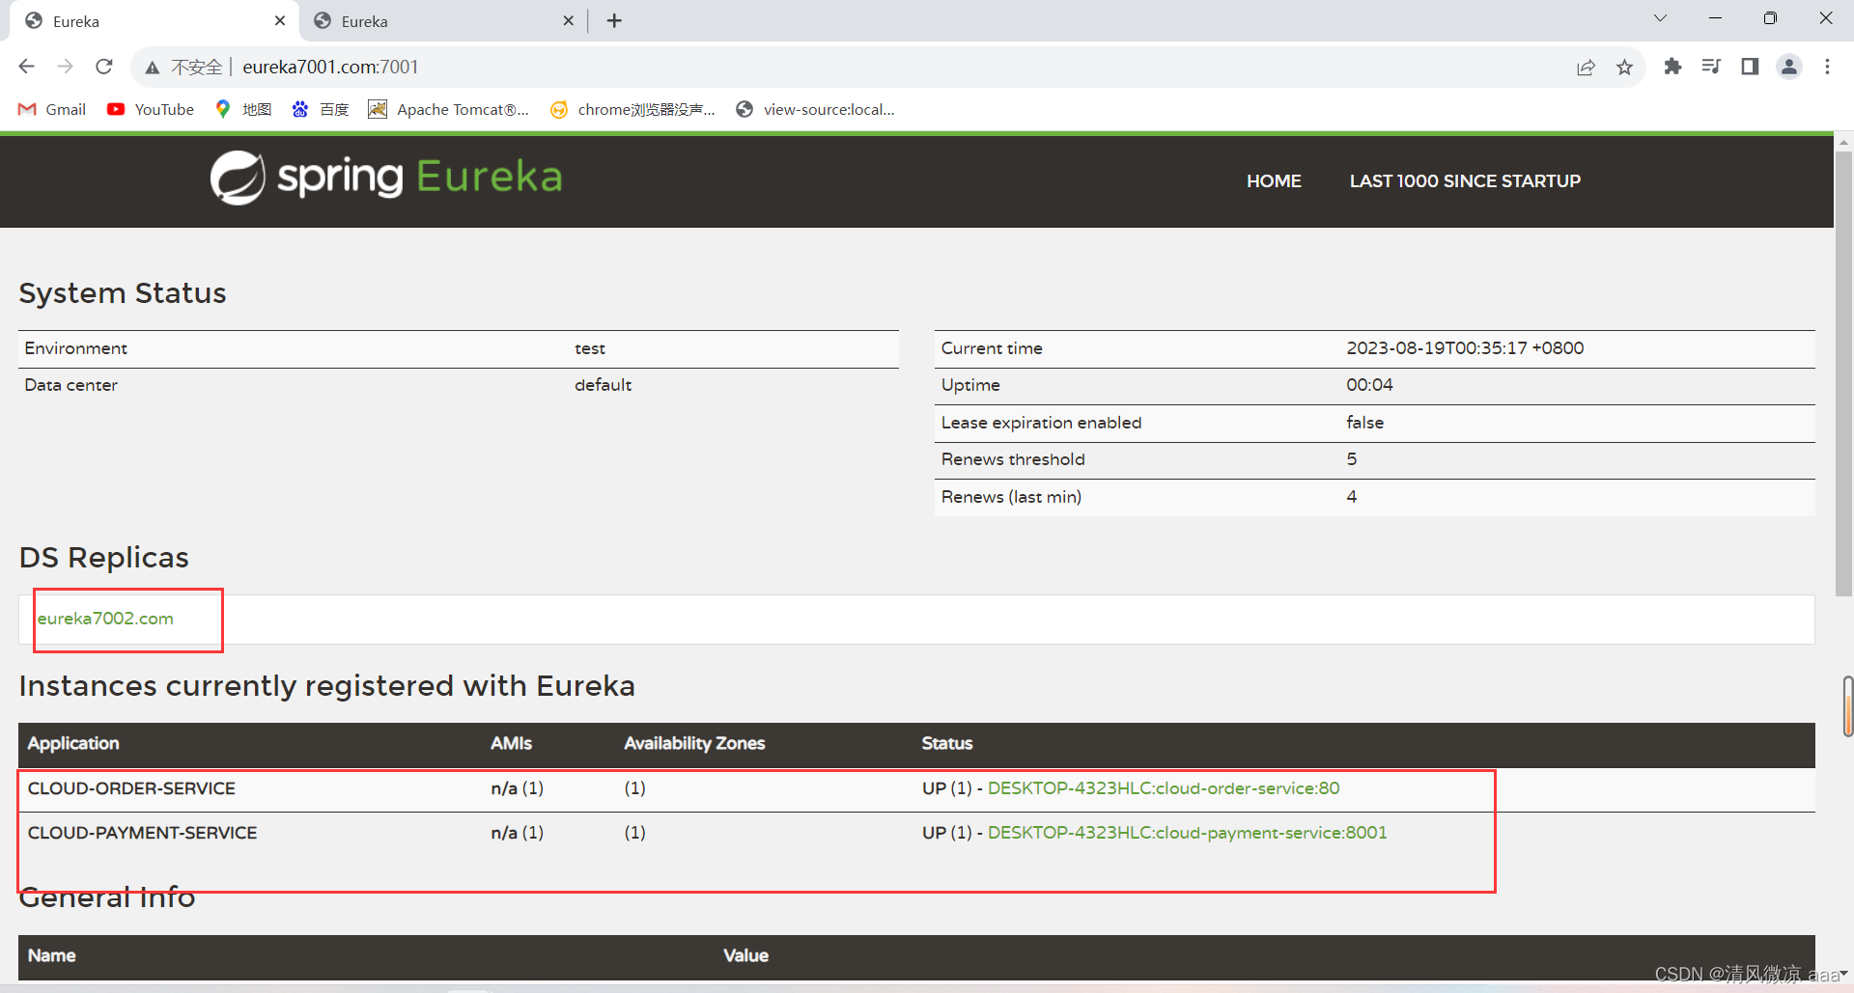The height and width of the screenshot is (993, 1854).
Task: Click the Lease expiration enabled value false
Action: point(1364,423)
